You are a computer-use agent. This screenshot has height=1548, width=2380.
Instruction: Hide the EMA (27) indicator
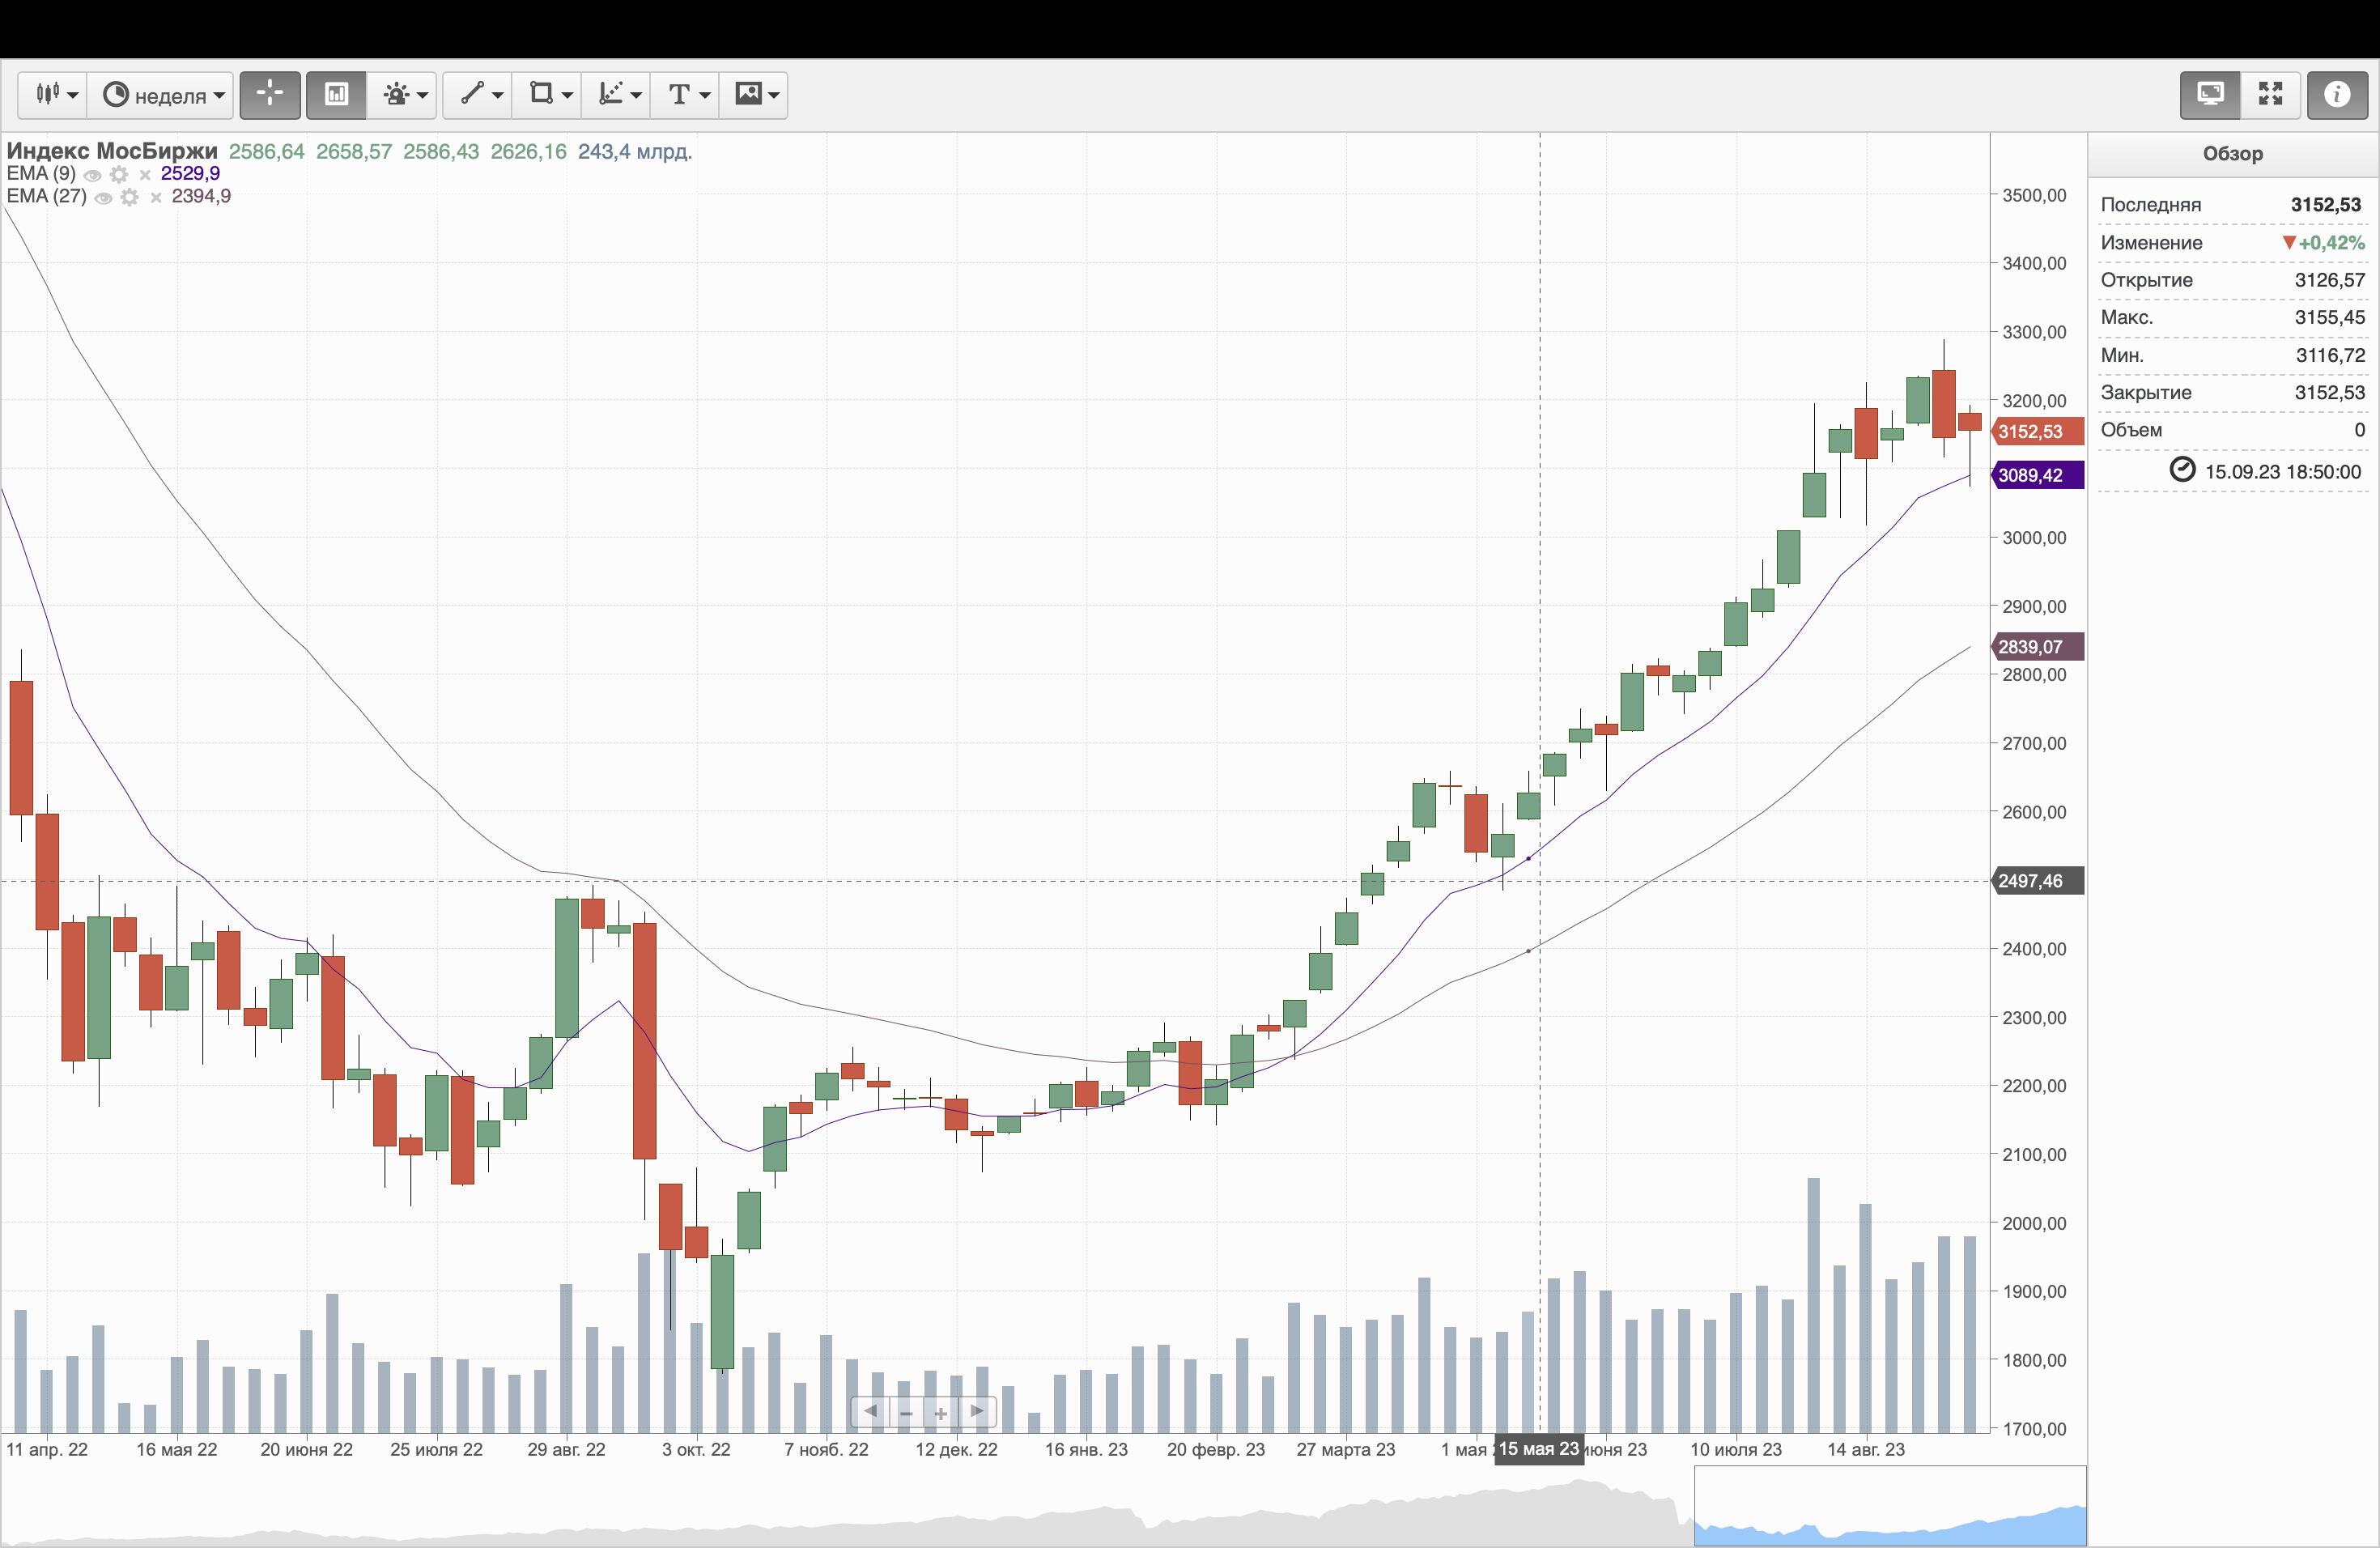(x=103, y=198)
